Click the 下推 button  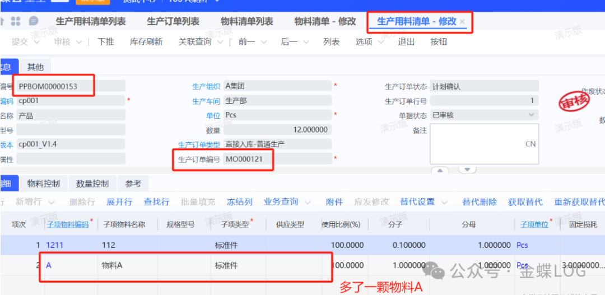(105, 42)
